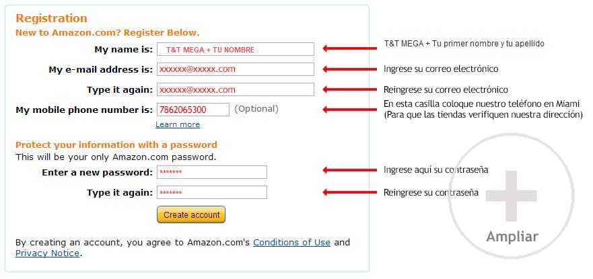Image resolution: width=593 pixels, height=279 pixels.
Task: Open the "Learn more" link
Action: click(x=178, y=124)
